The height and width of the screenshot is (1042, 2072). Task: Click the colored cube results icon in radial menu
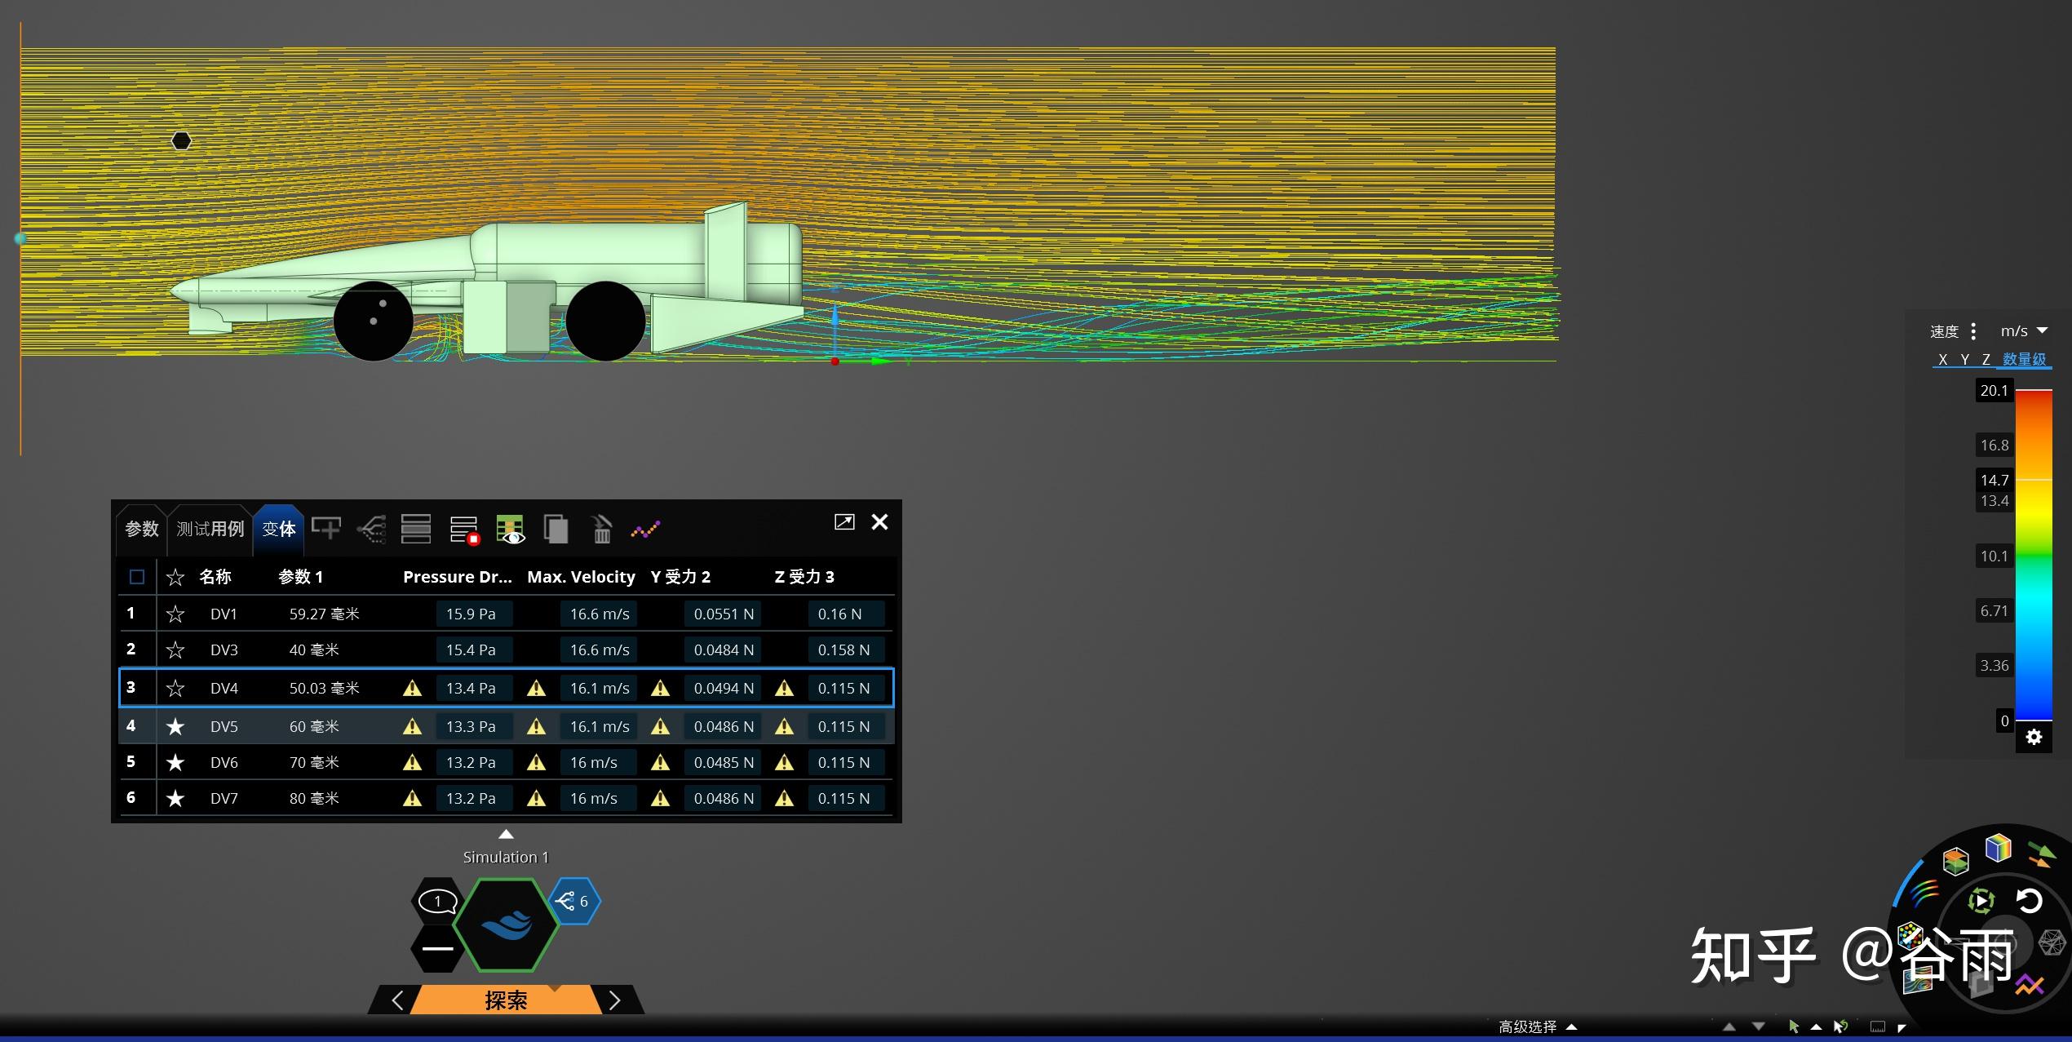tap(1997, 849)
